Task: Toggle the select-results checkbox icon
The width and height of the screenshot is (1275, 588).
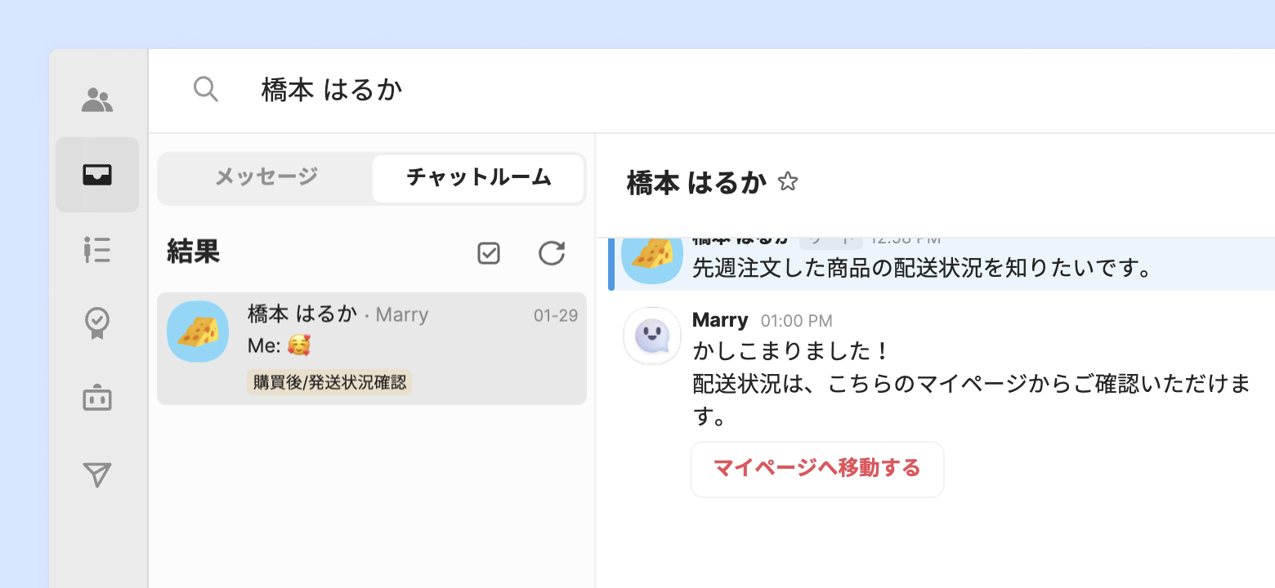Action: (x=489, y=254)
